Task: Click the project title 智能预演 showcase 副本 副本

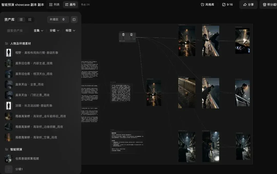Action: tap(23, 5)
